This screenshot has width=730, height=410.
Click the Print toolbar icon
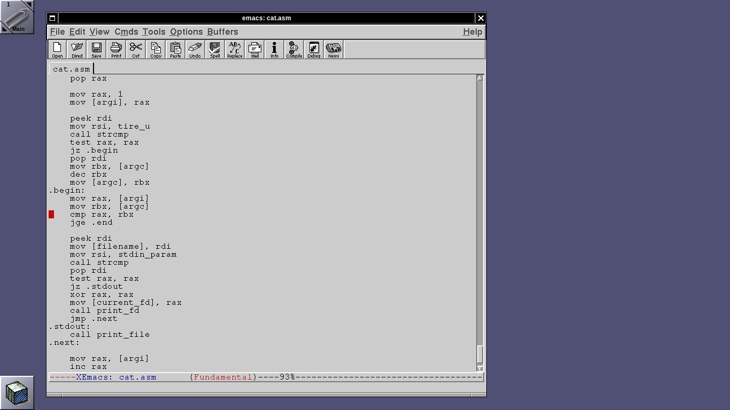tap(116, 50)
